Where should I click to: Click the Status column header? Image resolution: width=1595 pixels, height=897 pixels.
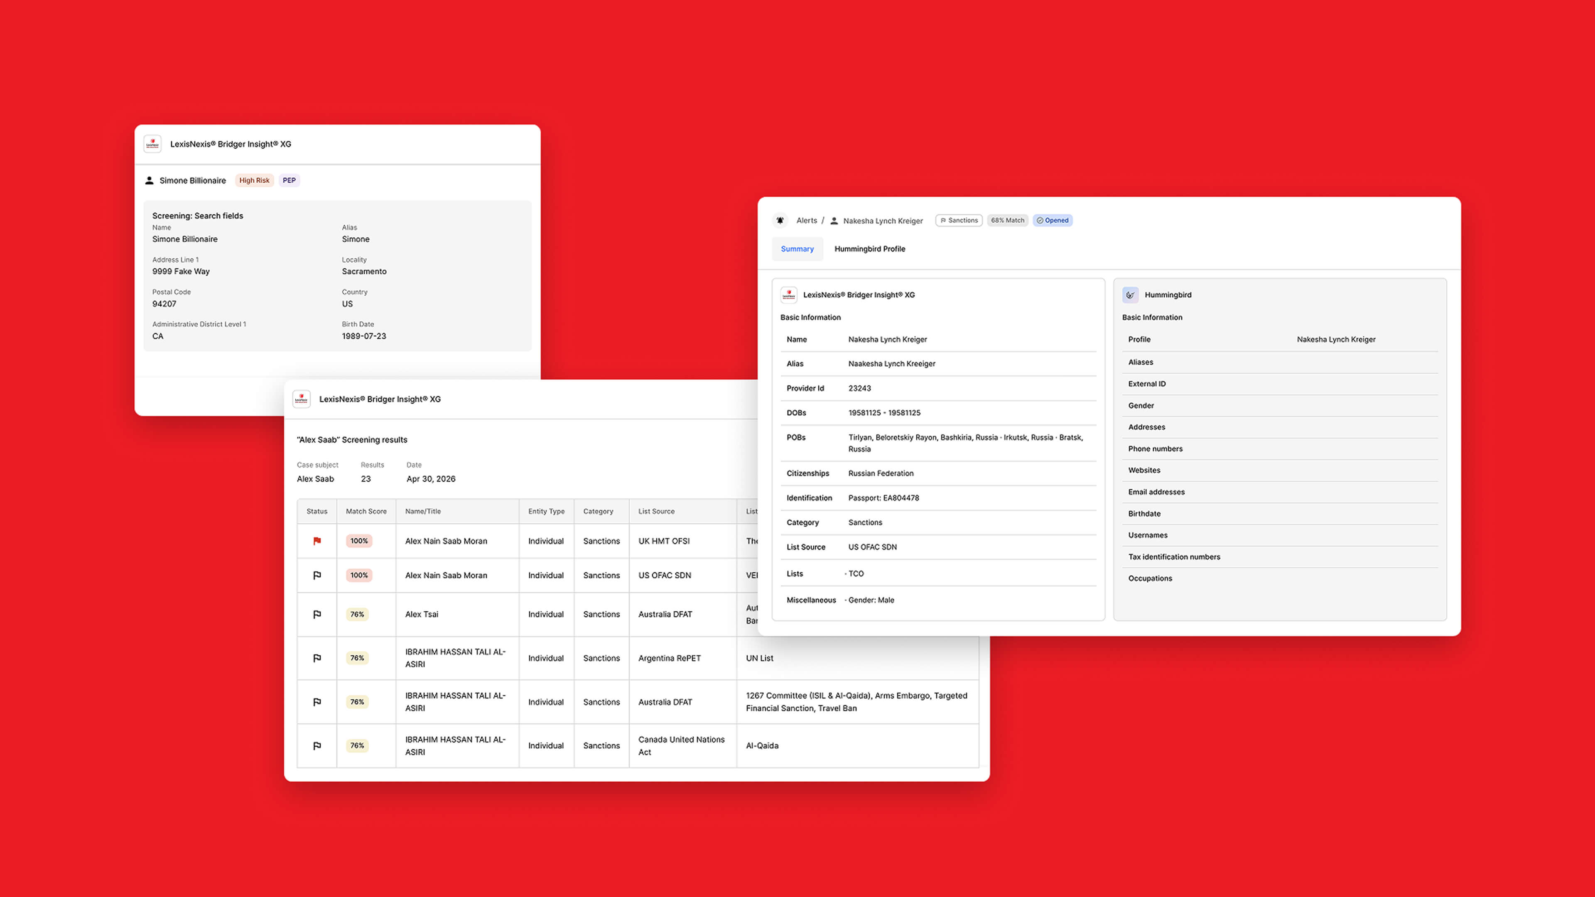(317, 511)
